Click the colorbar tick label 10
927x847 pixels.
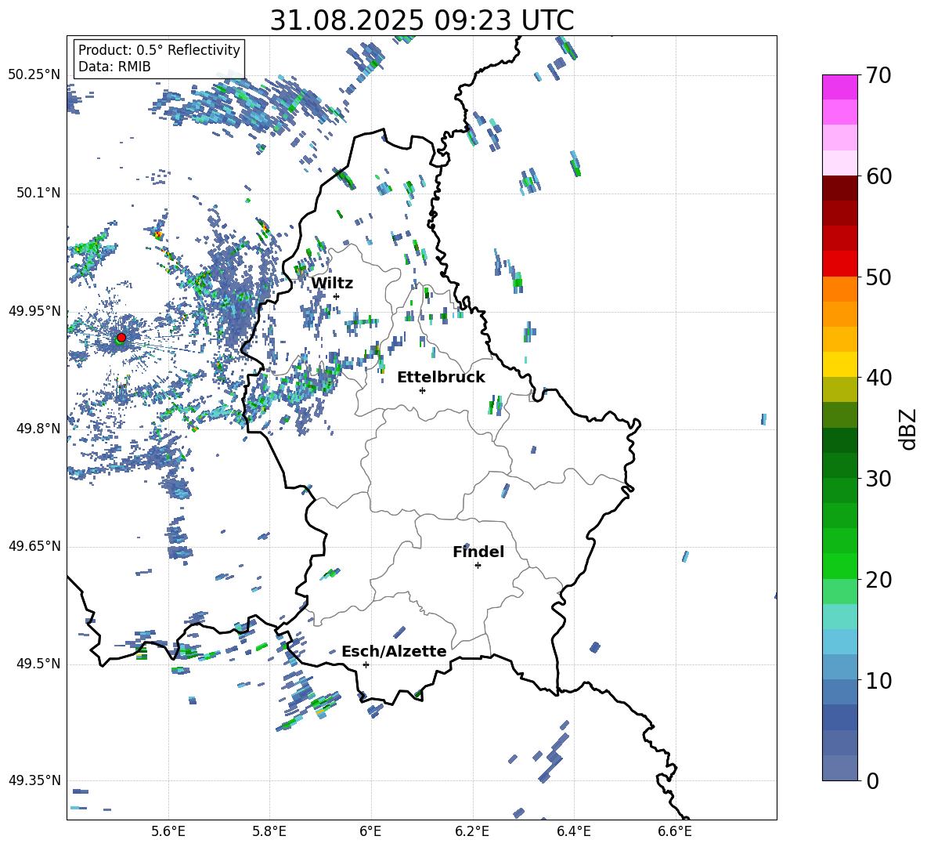tap(878, 680)
